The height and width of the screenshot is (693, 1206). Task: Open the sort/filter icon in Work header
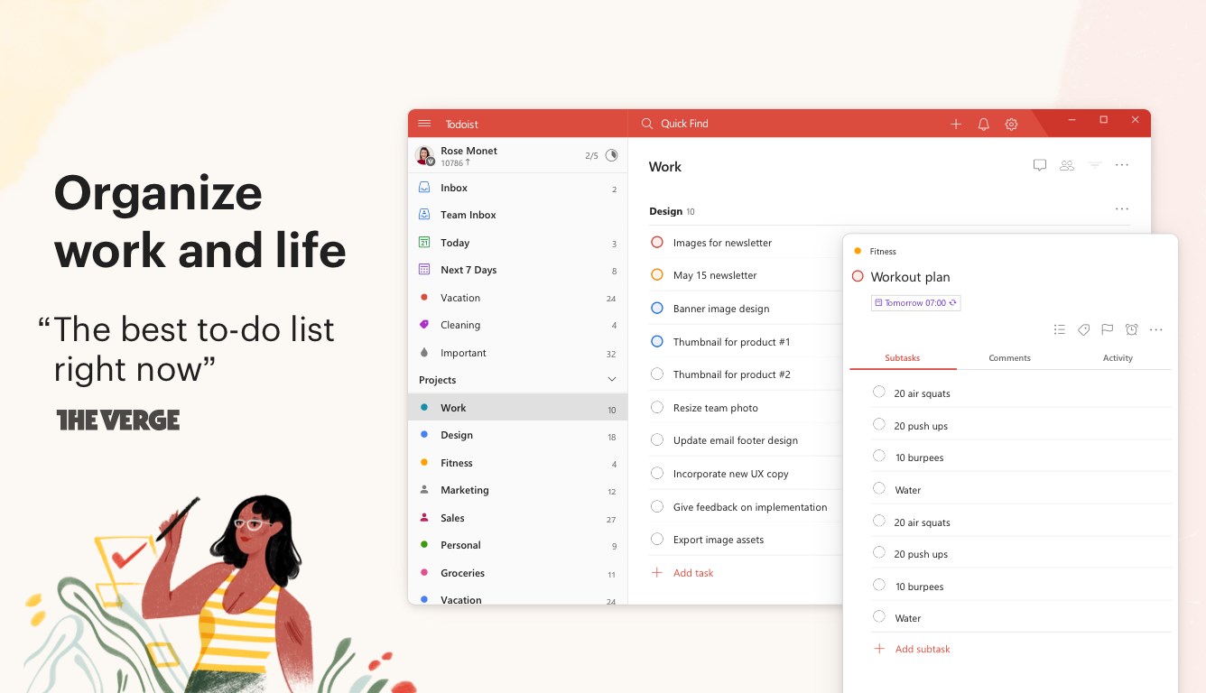click(1095, 165)
